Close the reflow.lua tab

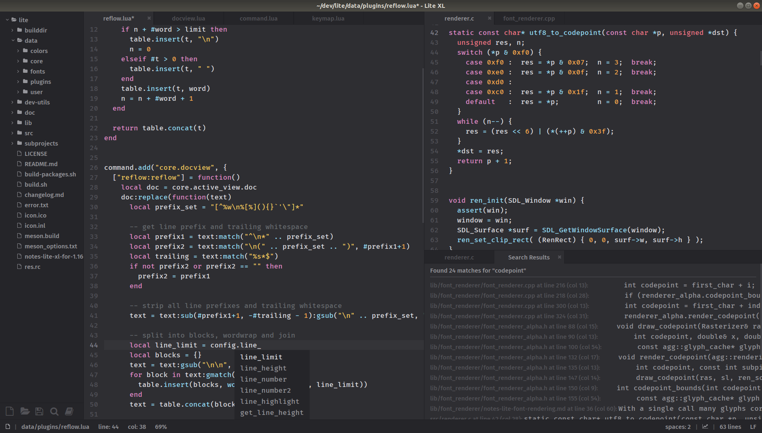coord(149,18)
